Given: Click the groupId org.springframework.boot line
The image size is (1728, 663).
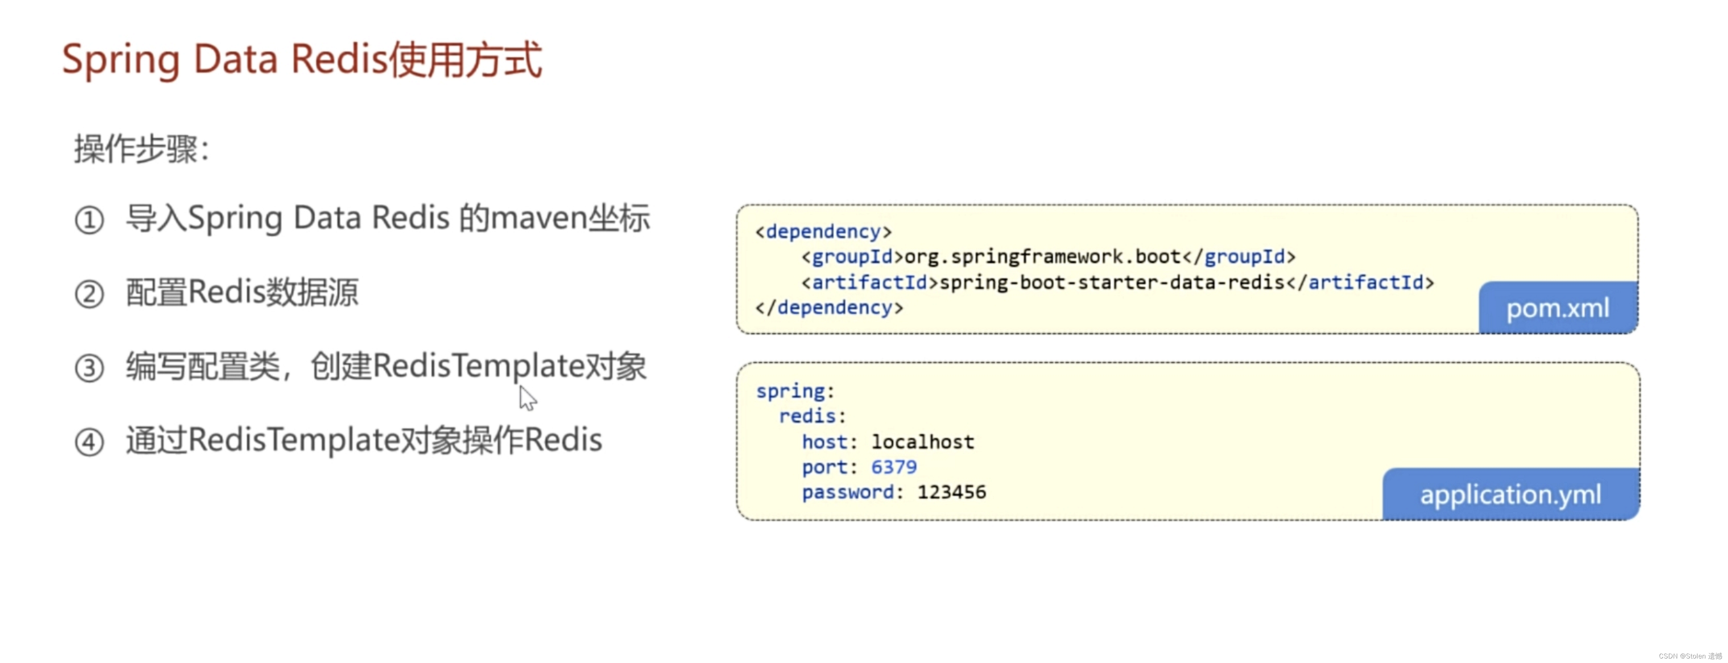Looking at the screenshot, I should point(1048,256).
